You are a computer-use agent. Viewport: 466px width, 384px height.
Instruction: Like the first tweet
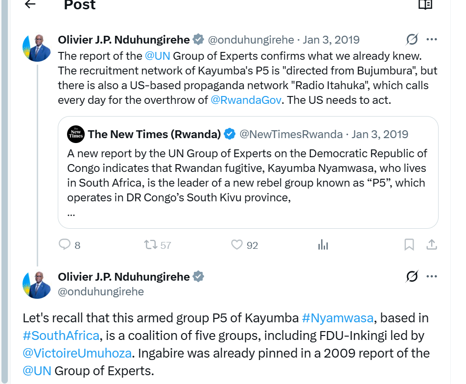pyautogui.click(x=237, y=244)
